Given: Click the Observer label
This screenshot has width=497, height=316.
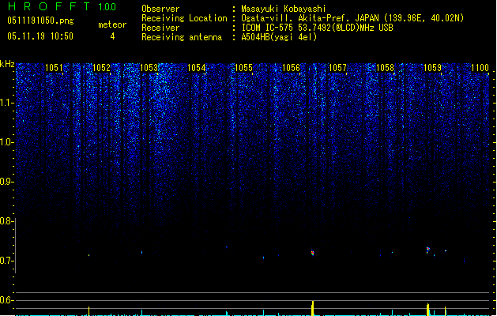Looking at the screenshot, I should (x=160, y=9).
